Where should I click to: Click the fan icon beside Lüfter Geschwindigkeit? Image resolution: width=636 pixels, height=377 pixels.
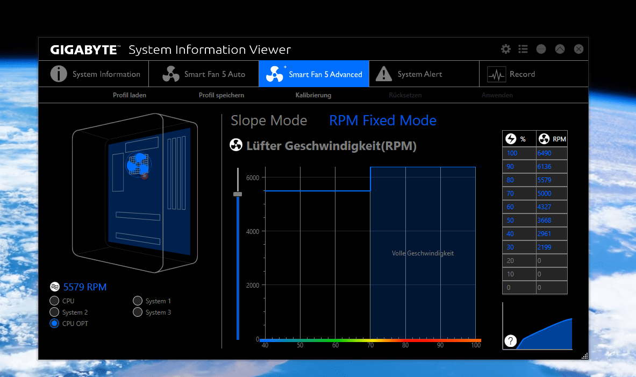[x=236, y=145]
